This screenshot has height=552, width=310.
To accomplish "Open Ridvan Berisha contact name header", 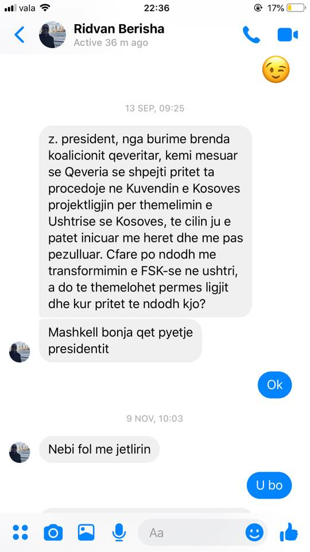I will [x=119, y=29].
